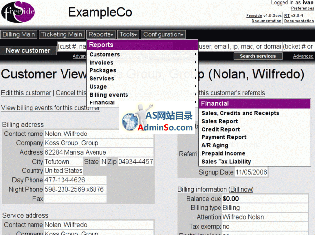Open the Reports dropdown menu
This screenshot has width=315, height=235.
coord(100,34)
